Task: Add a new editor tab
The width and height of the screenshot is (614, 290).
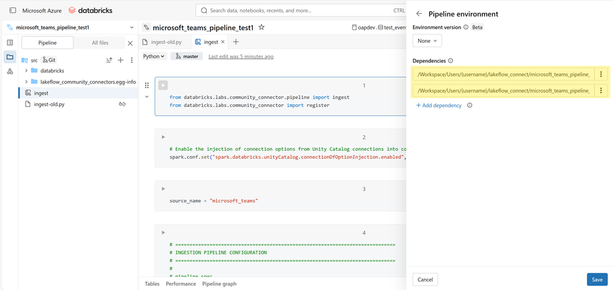Action: click(x=236, y=42)
